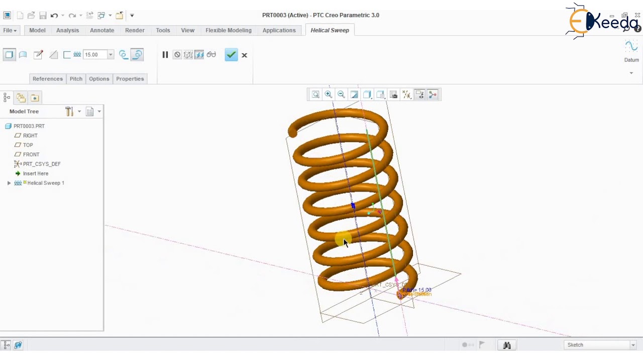Select the sweep as surface option
The height and width of the screenshot is (361, 643).
click(x=23, y=55)
